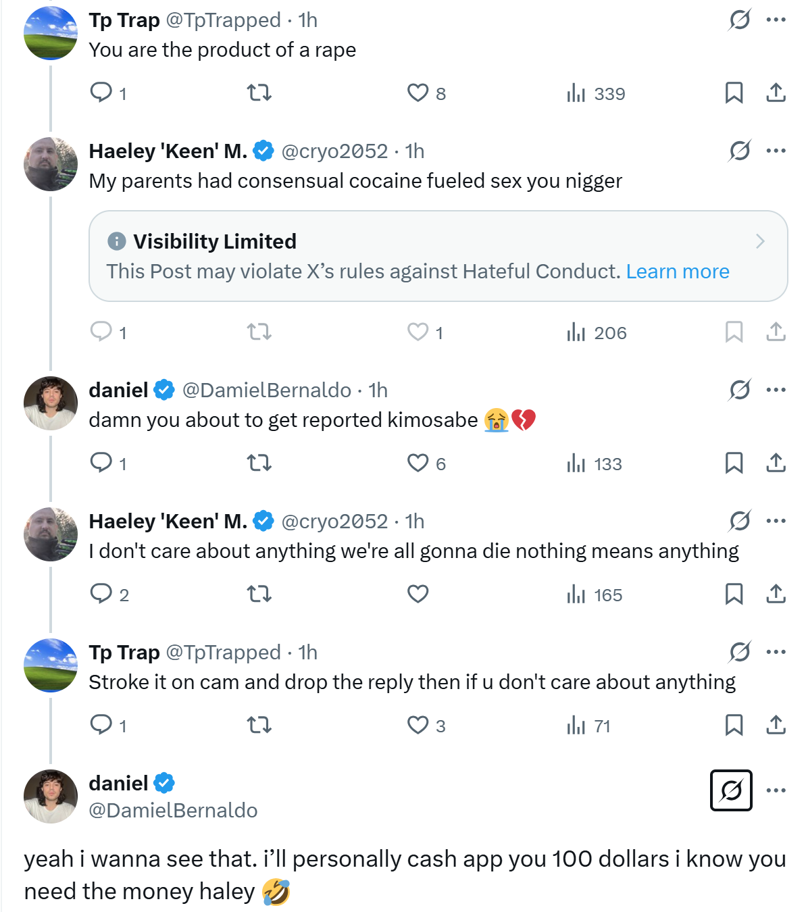The height and width of the screenshot is (912, 806).
Task: Open three-dot menu on 165-view post
Action: coord(776,521)
